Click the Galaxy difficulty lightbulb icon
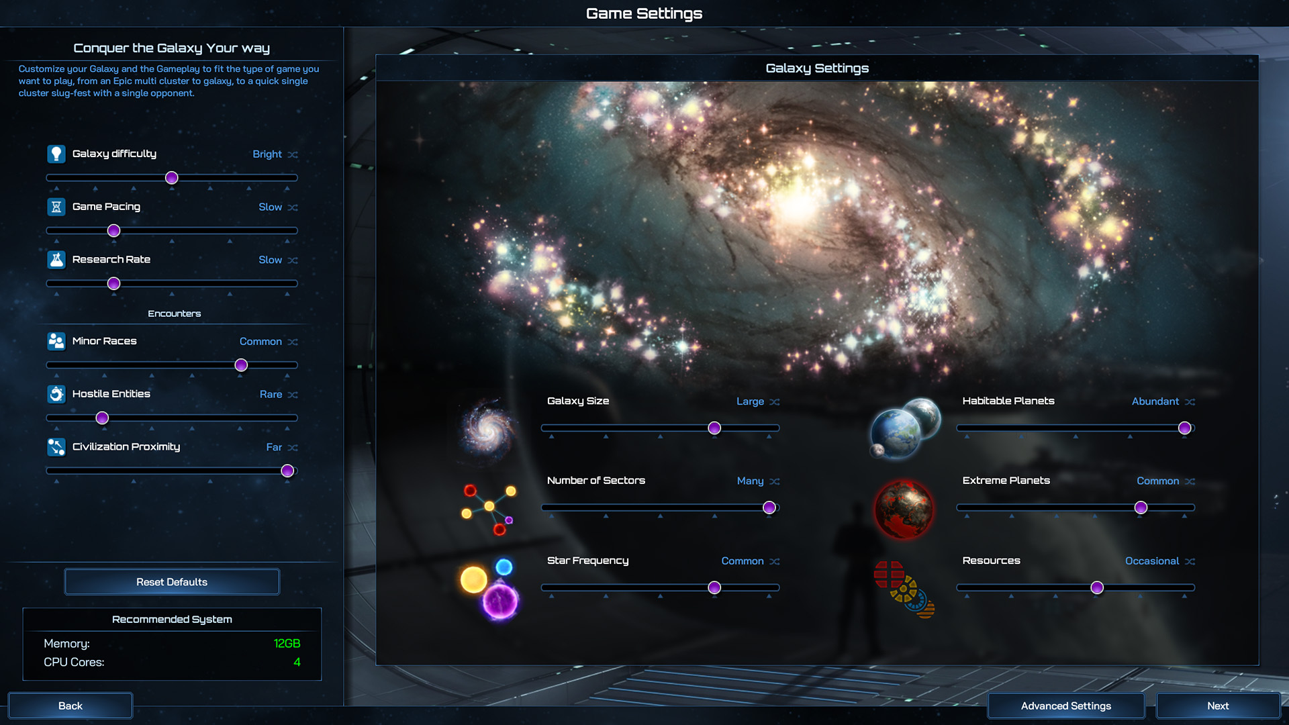1289x725 pixels. tap(56, 153)
